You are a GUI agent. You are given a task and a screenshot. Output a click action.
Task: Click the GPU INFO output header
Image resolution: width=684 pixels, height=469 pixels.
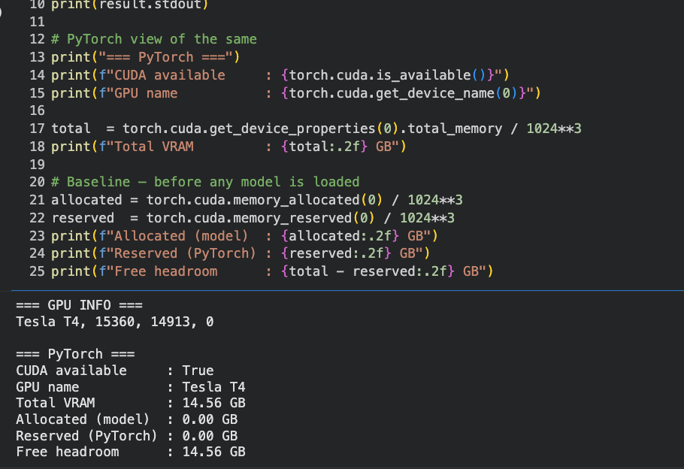80,305
